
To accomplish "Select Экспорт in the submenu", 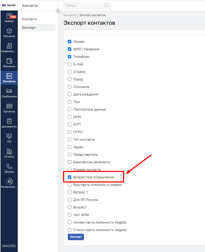I will 29,28.
